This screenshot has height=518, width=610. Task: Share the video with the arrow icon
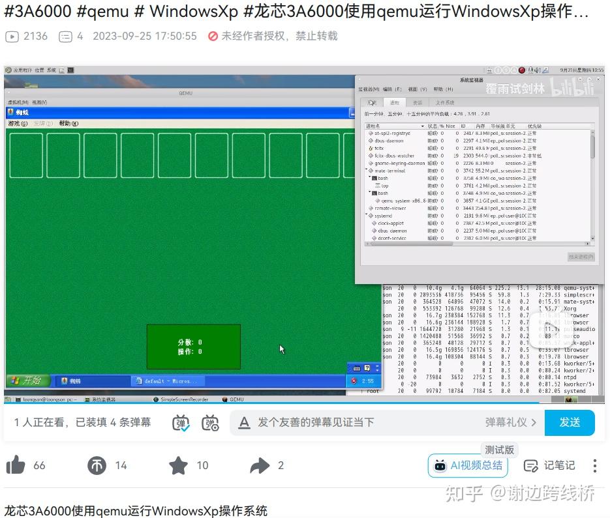click(260, 465)
